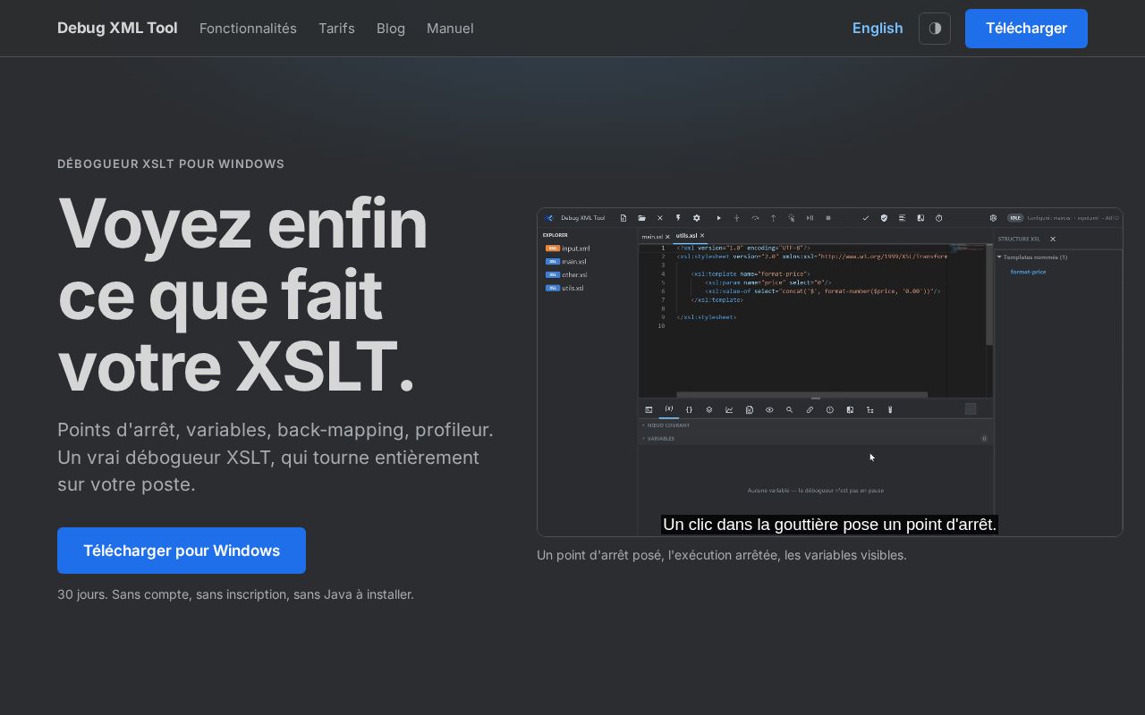Click the step out (up arrow) icon

coord(773,218)
